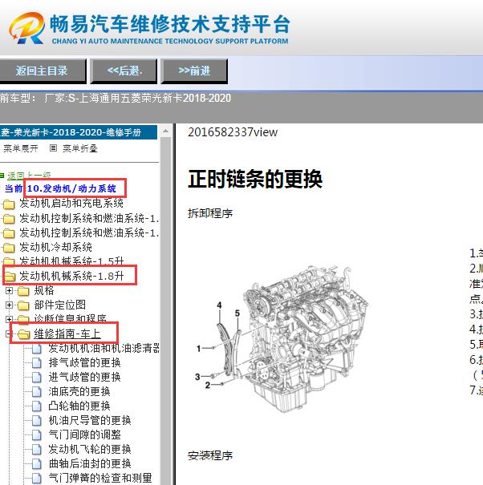Open 发动机启动和充电系统 folder
Screen dimensions: 483x485
71,203
